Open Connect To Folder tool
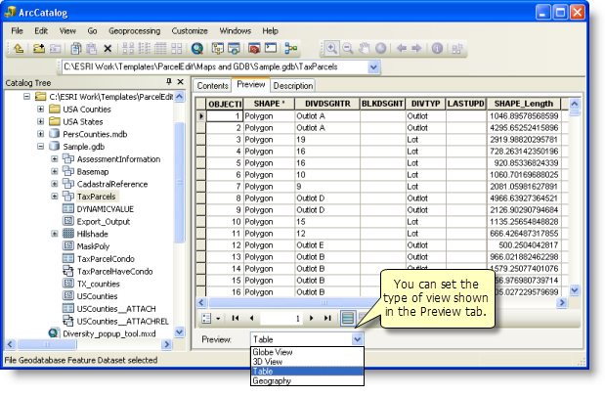Viewport: 605px width, 396px height. pyautogui.click(x=38, y=49)
